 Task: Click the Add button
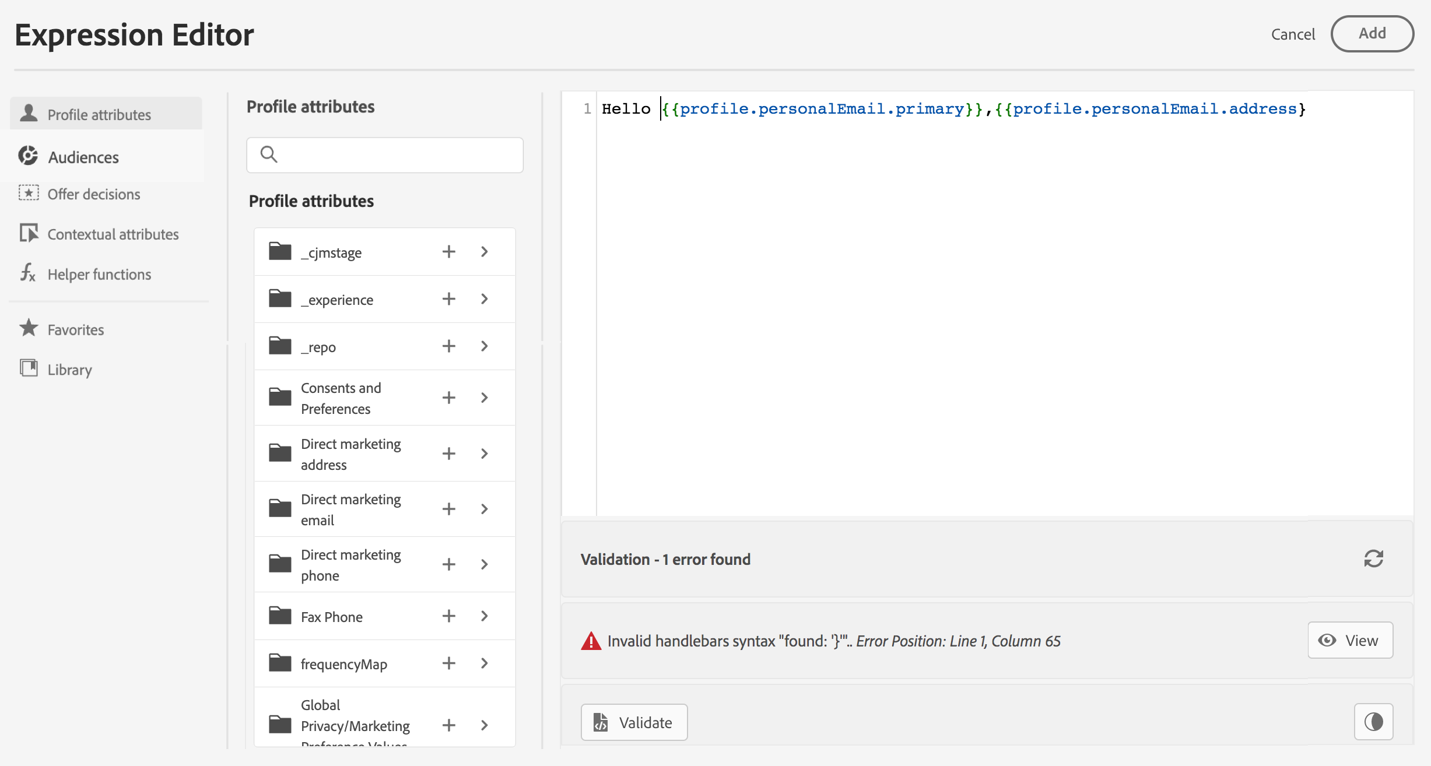click(x=1372, y=34)
